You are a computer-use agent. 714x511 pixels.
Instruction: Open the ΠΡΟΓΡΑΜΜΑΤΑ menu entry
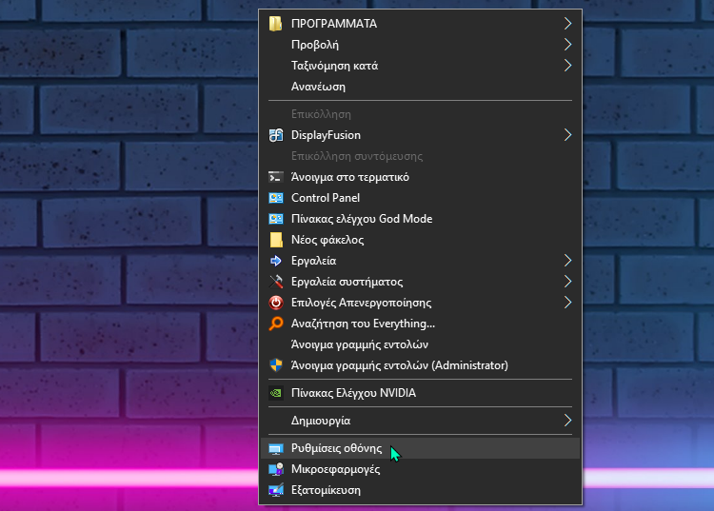click(420, 24)
